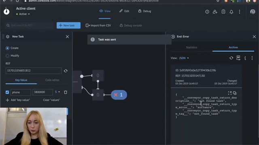Click the share/add user icon

tap(215, 12)
